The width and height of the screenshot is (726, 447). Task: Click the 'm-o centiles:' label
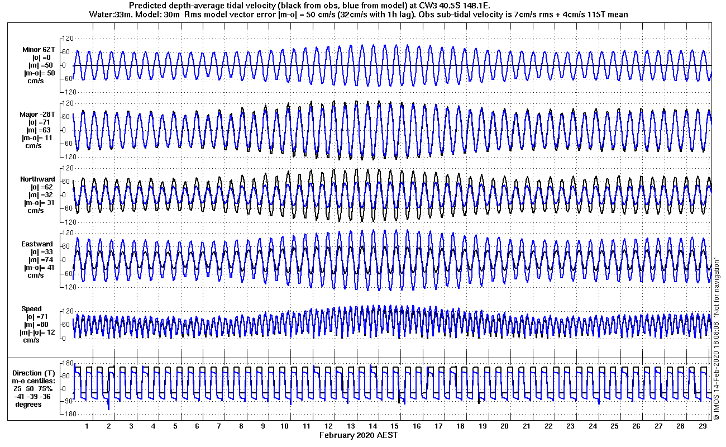35,381
